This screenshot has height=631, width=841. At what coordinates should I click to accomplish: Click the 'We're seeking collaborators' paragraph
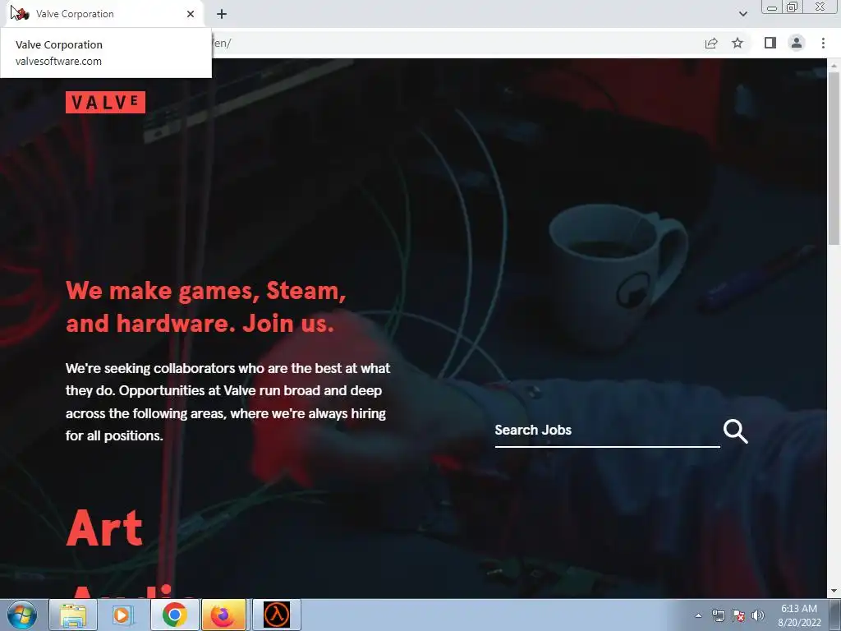point(228,402)
